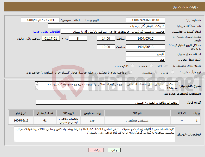Click the نام کالا column header

[137, 113]
